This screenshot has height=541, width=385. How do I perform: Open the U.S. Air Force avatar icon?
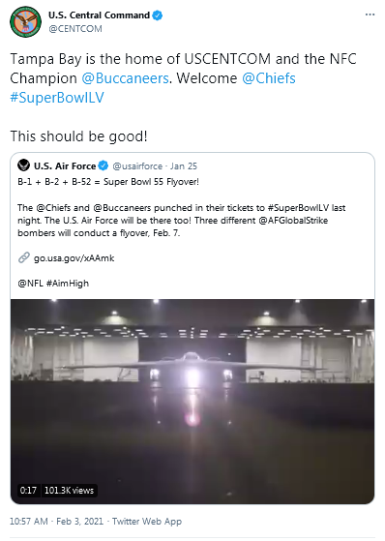pos(24,165)
